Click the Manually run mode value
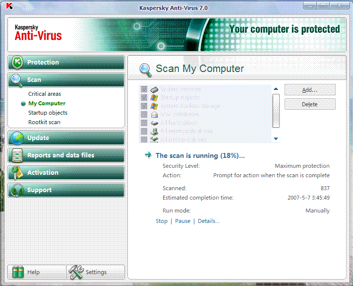This screenshot has width=353, height=286. tap(317, 211)
